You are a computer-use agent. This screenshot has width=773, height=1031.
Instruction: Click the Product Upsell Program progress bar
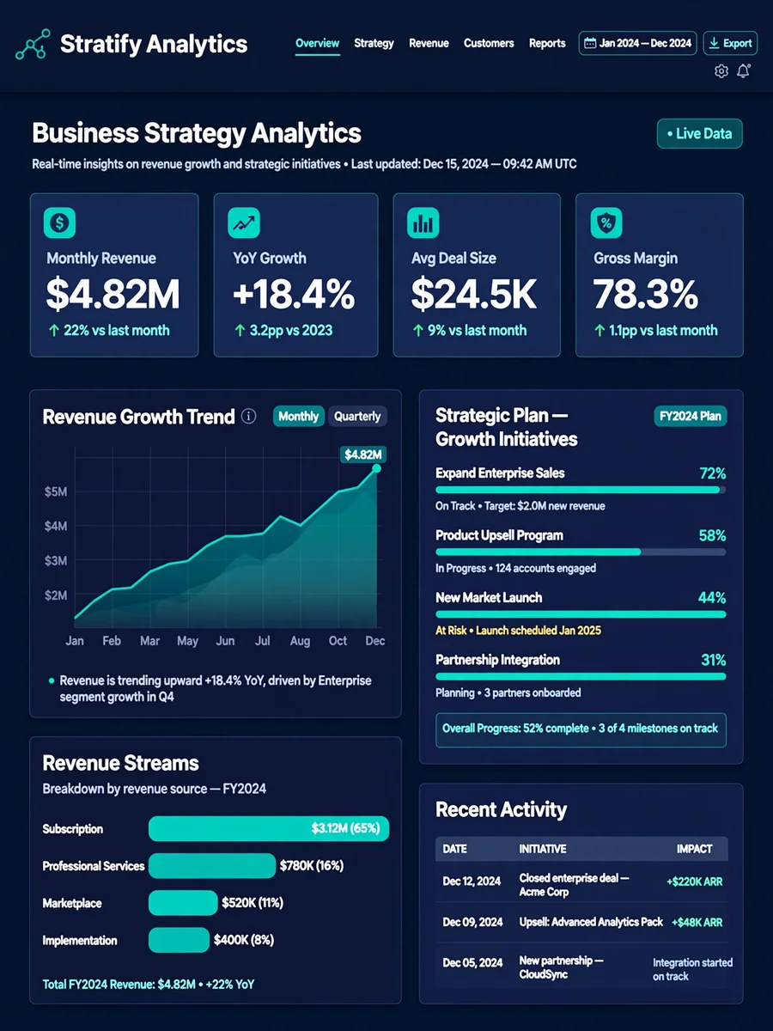(x=581, y=552)
